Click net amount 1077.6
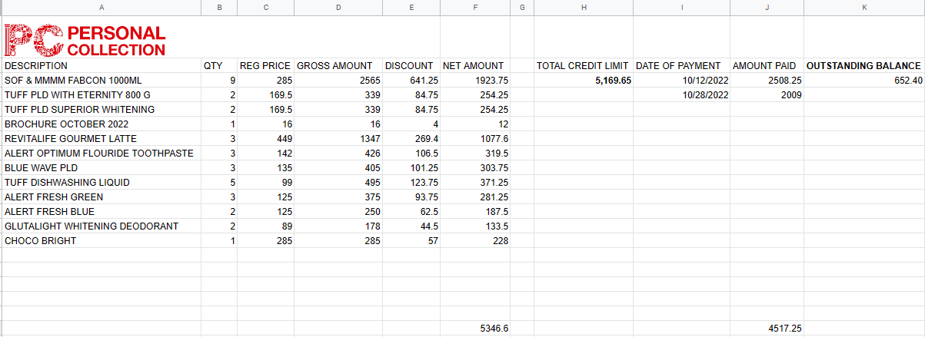 [x=475, y=139]
